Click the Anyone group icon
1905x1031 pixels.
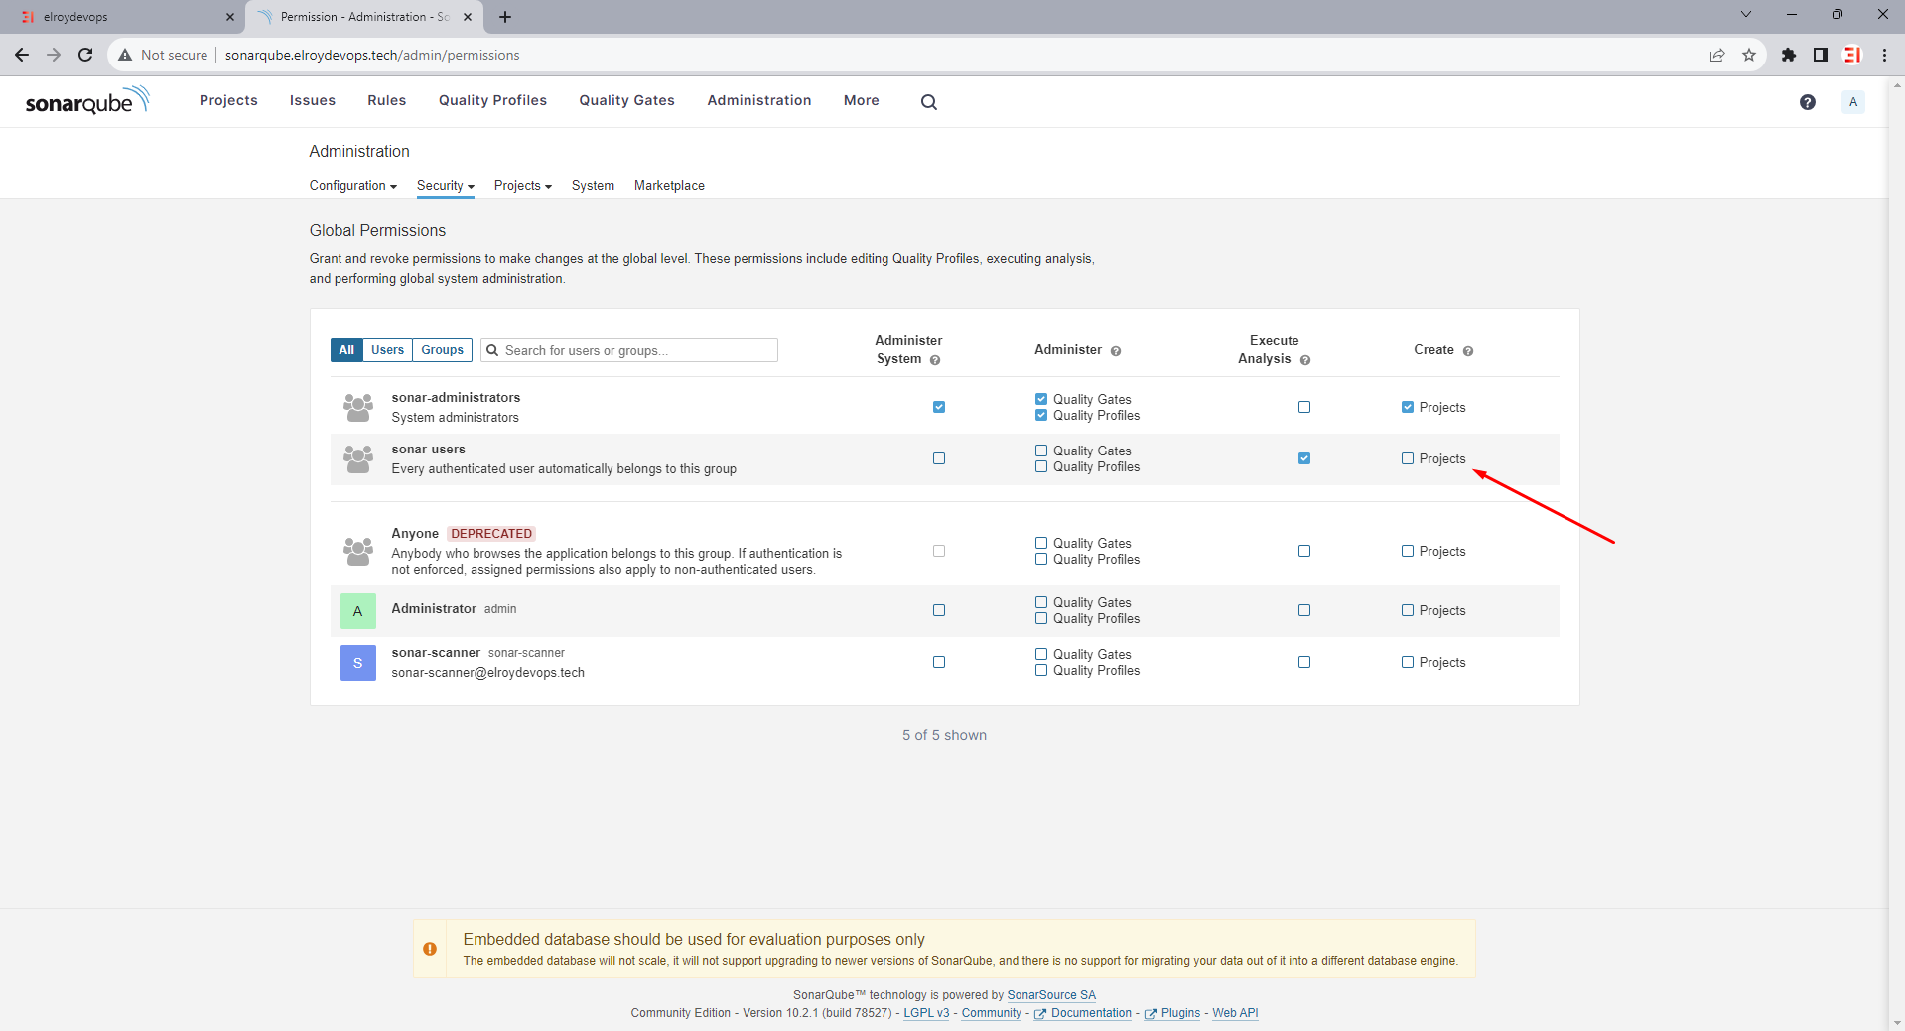coord(358,551)
